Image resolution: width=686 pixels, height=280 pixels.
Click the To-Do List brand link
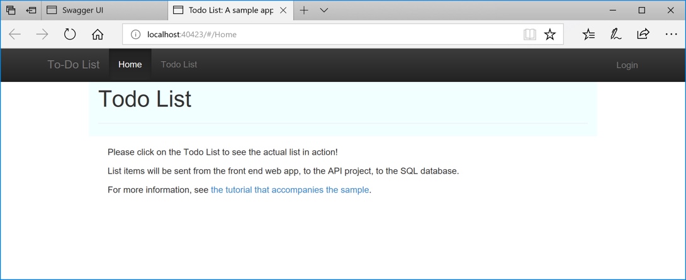click(74, 64)
